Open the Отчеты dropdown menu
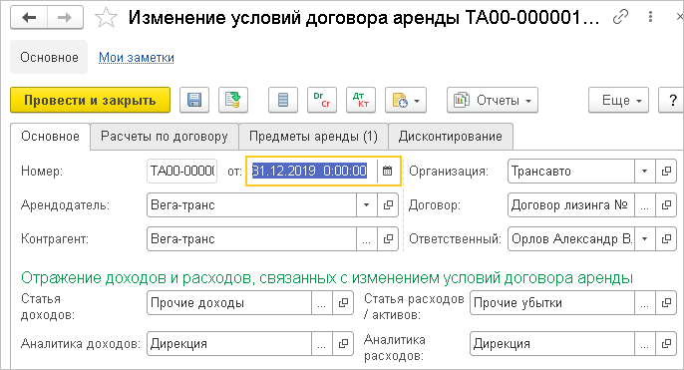The image size is (684, 370). (493, 101)
